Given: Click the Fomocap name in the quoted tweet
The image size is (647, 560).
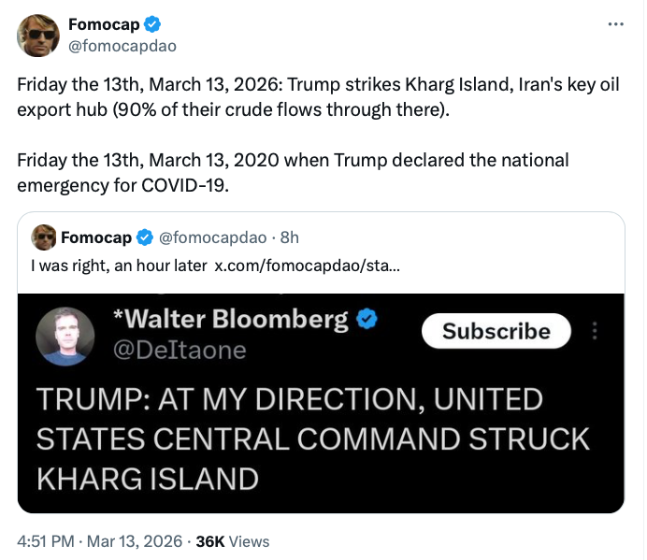Looking at the screenshot, I should coord(96,237).
